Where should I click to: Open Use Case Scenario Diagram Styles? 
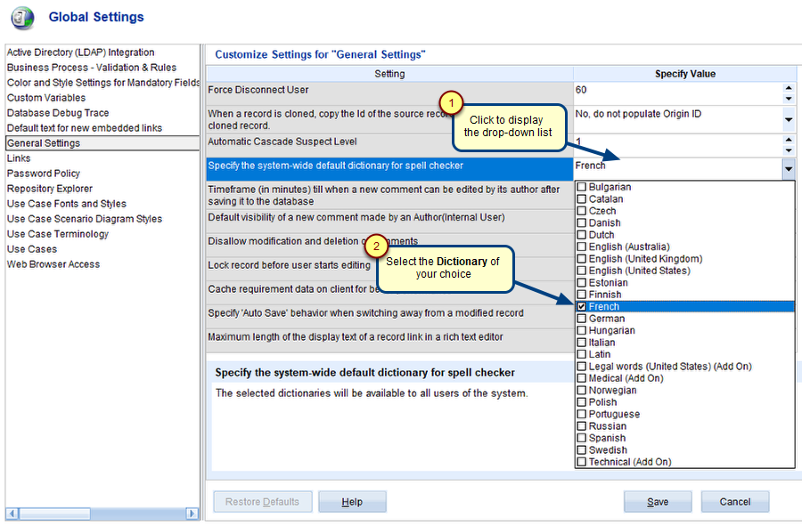point(85,219)
